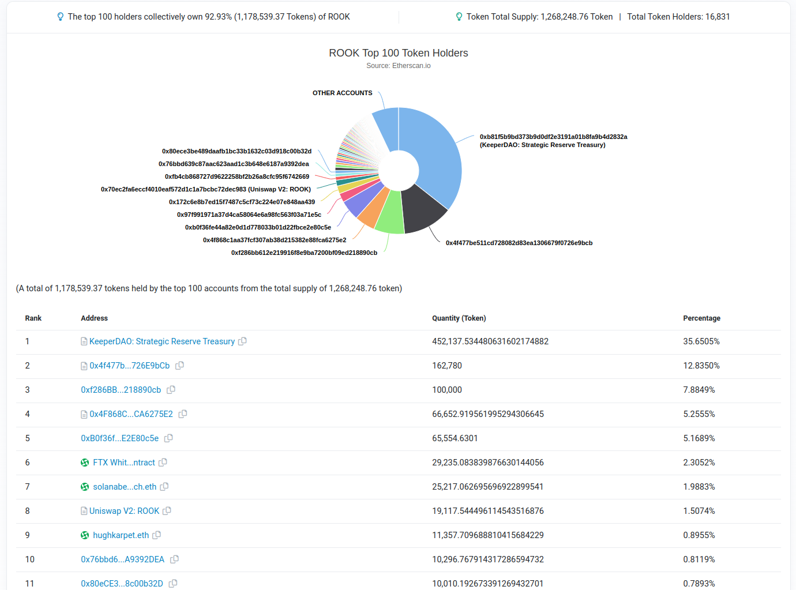This screenshot has width=796, height=590.
Task: Open address link 0xB0f36f...E2E80c5e
Action: point(120,438)
